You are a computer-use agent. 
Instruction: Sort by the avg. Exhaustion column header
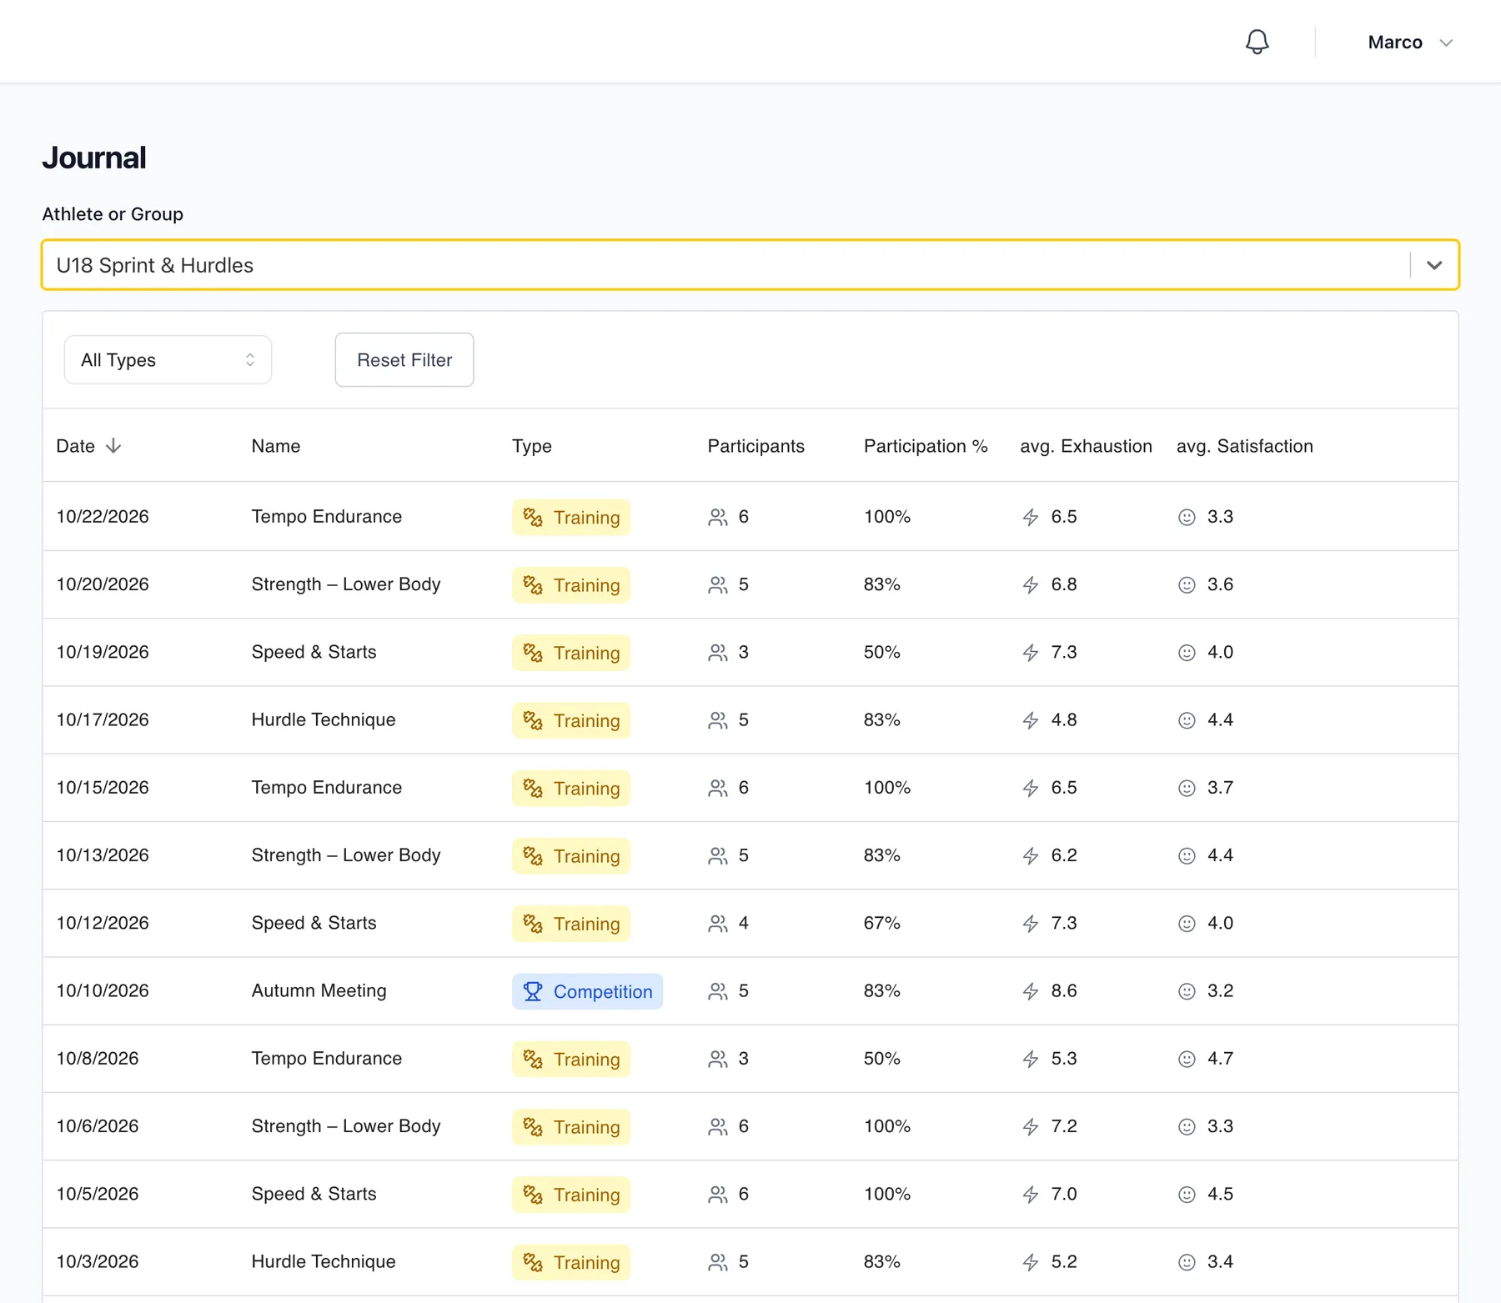1086,446
